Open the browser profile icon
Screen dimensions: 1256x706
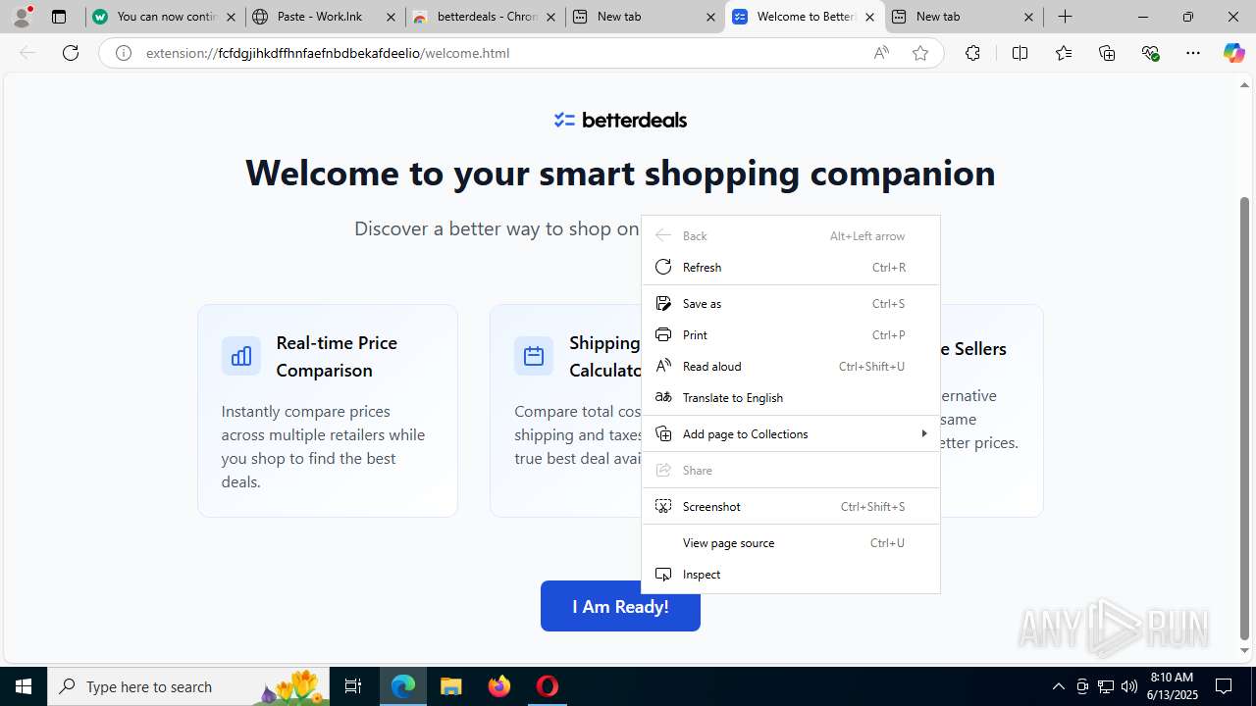click(x=22, y=17)
